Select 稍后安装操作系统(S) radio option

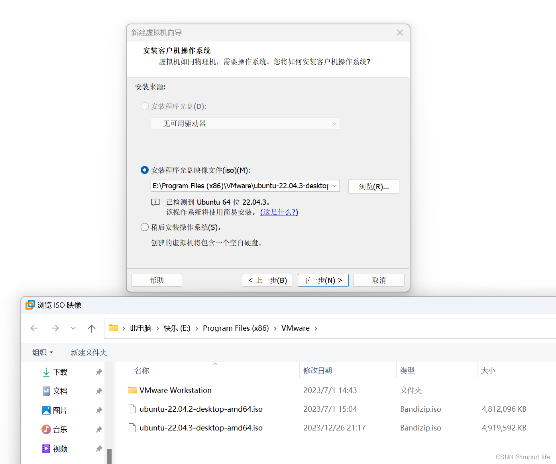(145, 227)
